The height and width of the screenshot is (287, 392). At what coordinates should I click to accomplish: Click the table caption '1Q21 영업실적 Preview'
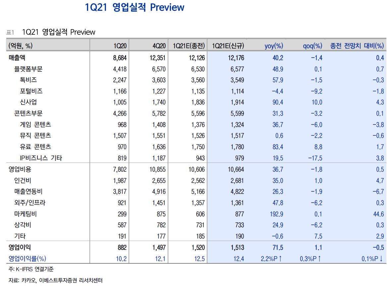pyautogui.click(x=59, y=32)
